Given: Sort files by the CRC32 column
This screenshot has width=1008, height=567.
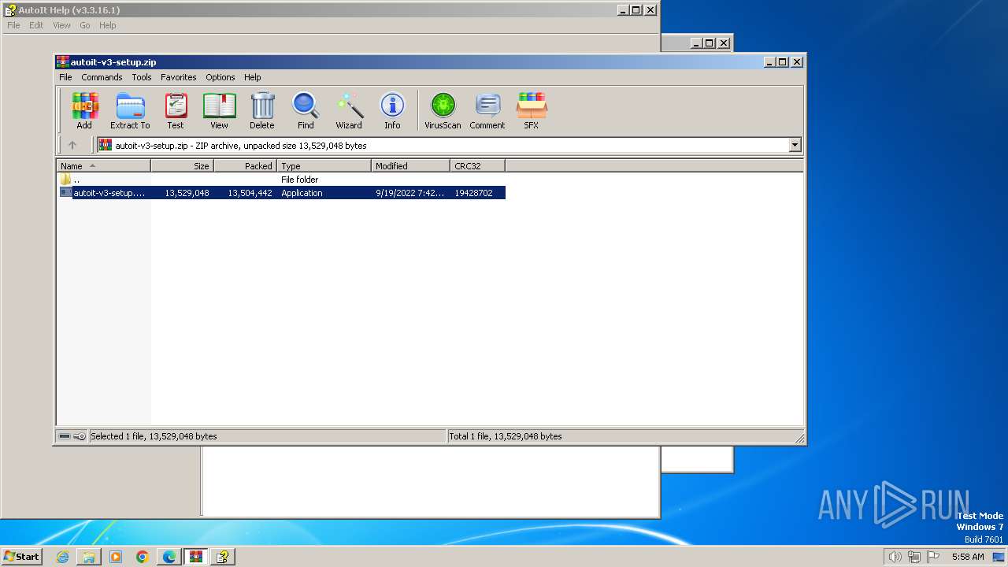Looking at the screenshot, I should (x=477, y=166).
